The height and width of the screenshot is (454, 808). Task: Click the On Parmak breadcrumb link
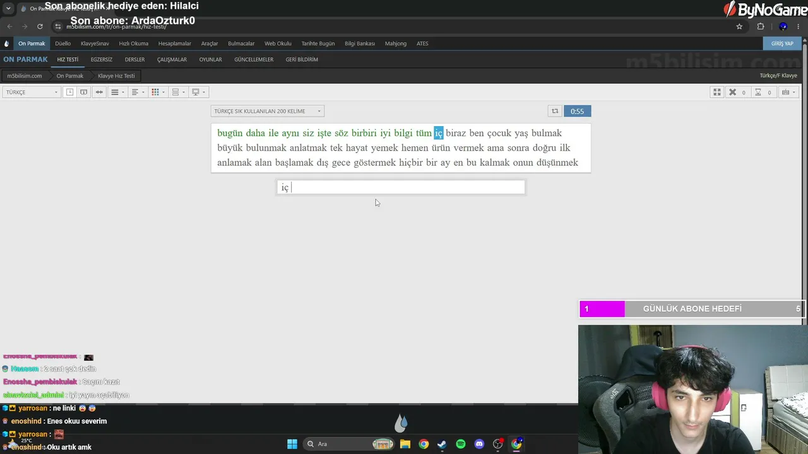tap(70, 76)
